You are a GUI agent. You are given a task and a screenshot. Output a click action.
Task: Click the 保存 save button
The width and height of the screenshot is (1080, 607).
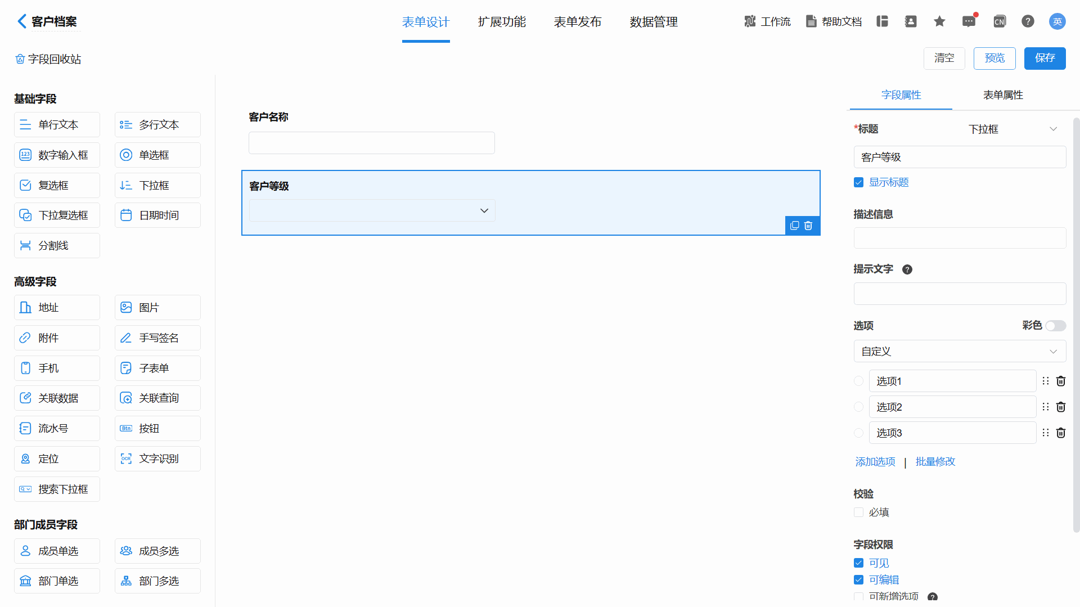click(1045, 58)
